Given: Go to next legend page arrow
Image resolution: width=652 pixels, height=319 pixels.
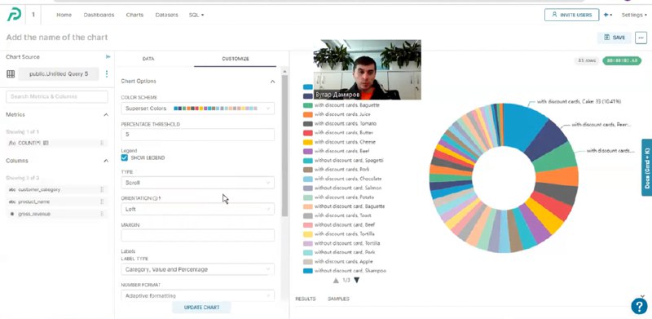Looking at the screenshot, I should (356, 281).
